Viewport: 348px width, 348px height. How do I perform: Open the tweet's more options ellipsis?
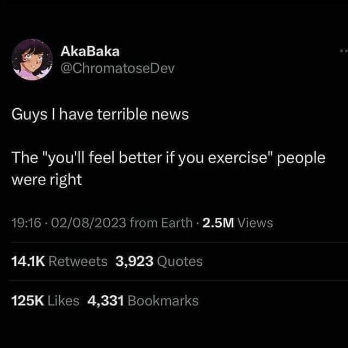(344, 51)
